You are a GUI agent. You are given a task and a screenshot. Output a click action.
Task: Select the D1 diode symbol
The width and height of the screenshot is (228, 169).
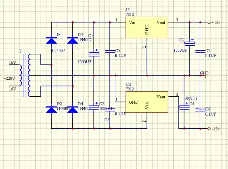click(x=51, y=41)
